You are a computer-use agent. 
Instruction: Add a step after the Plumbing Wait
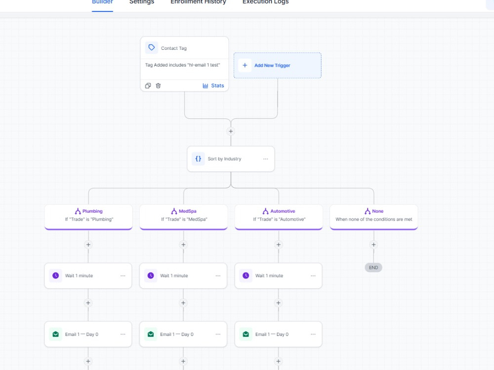coord(88,303)
